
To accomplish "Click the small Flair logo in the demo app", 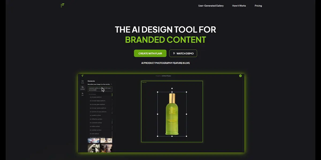I will (x=82, y=76).
